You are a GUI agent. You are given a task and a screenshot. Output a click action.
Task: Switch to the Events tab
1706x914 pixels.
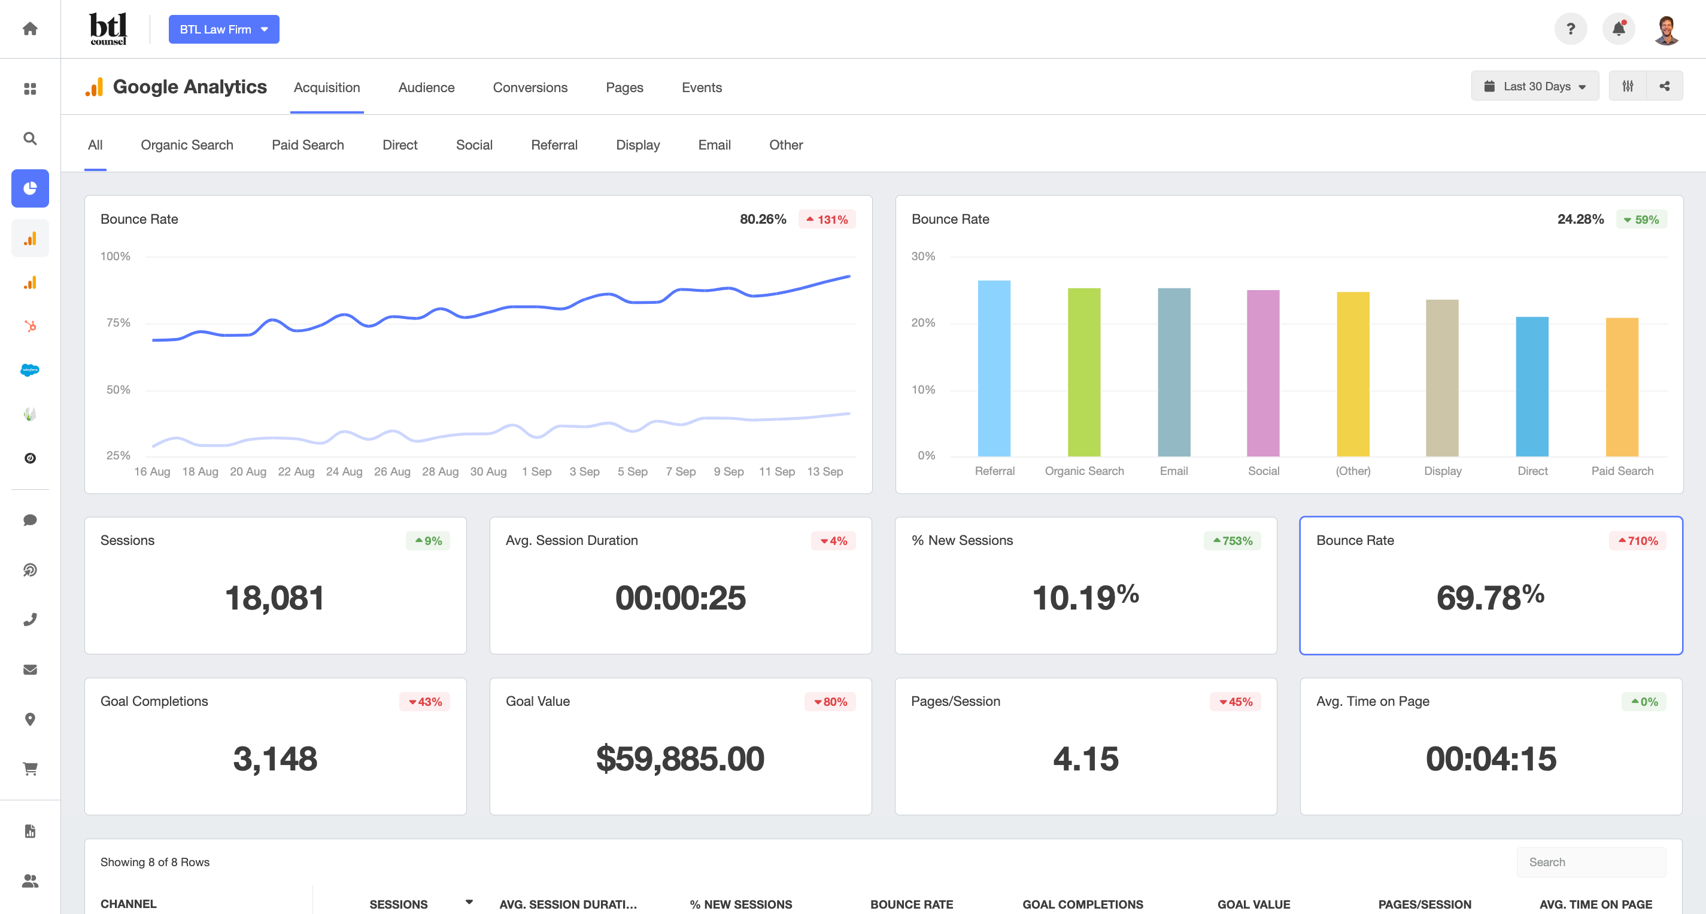[702, 87]
